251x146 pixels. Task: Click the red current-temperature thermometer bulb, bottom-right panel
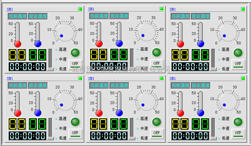click(x=180, y=113)
